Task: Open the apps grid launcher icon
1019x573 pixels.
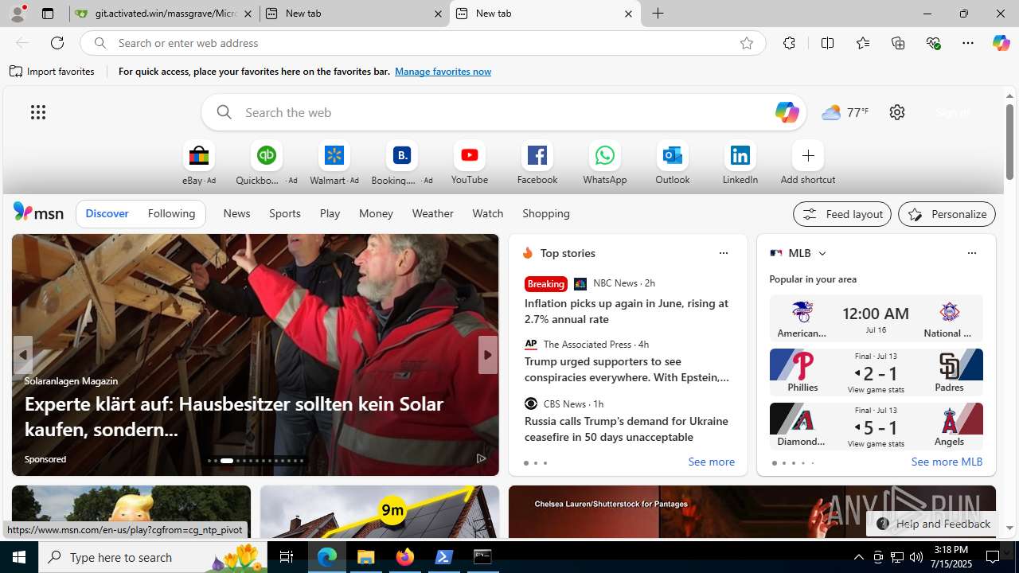Action: tap(38, 112)
